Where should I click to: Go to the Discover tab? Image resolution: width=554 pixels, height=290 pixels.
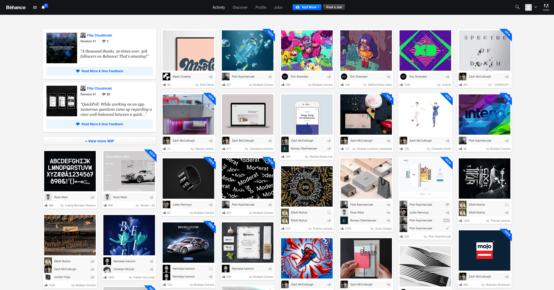[x=240, y=7]
